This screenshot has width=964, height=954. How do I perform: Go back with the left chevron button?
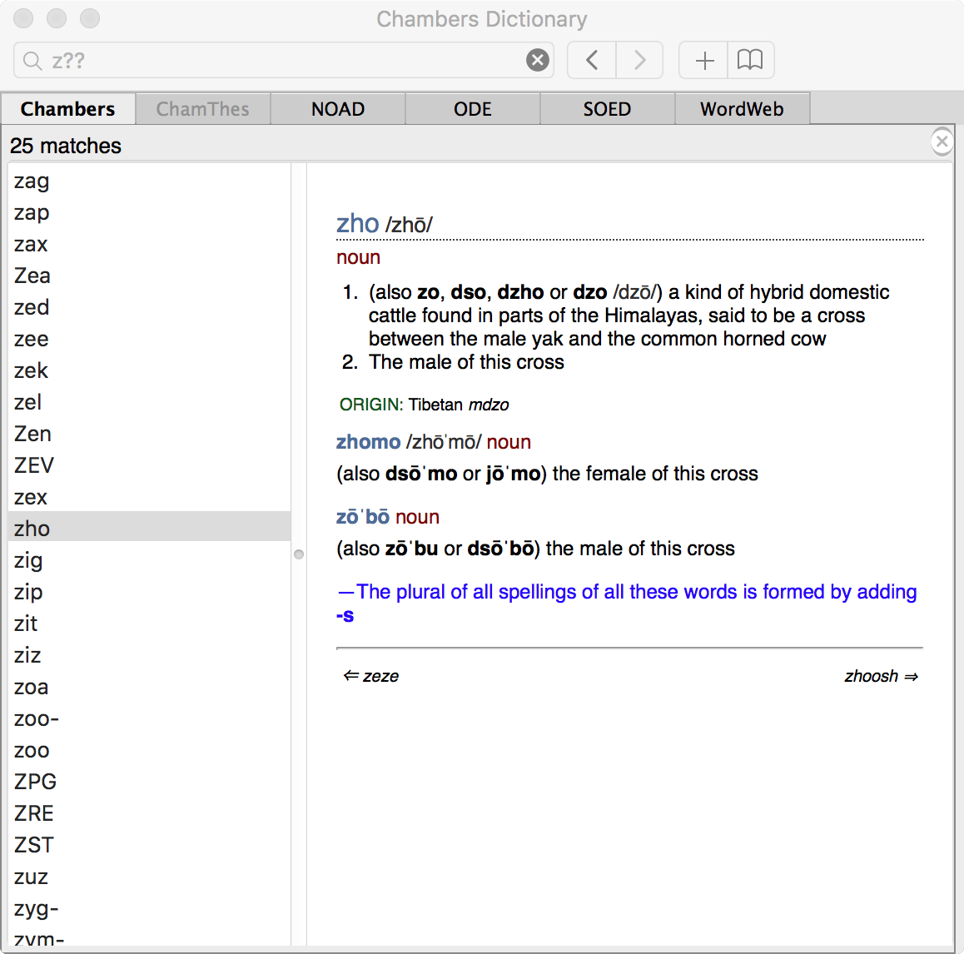tap(591, 60)
